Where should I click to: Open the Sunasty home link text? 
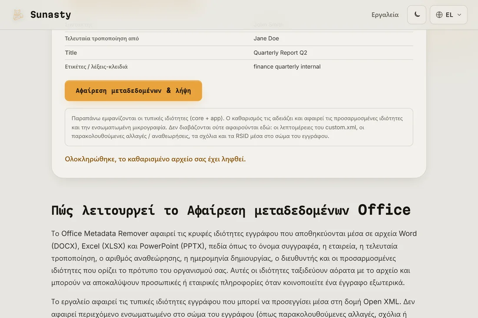click(x=50, y=15)
